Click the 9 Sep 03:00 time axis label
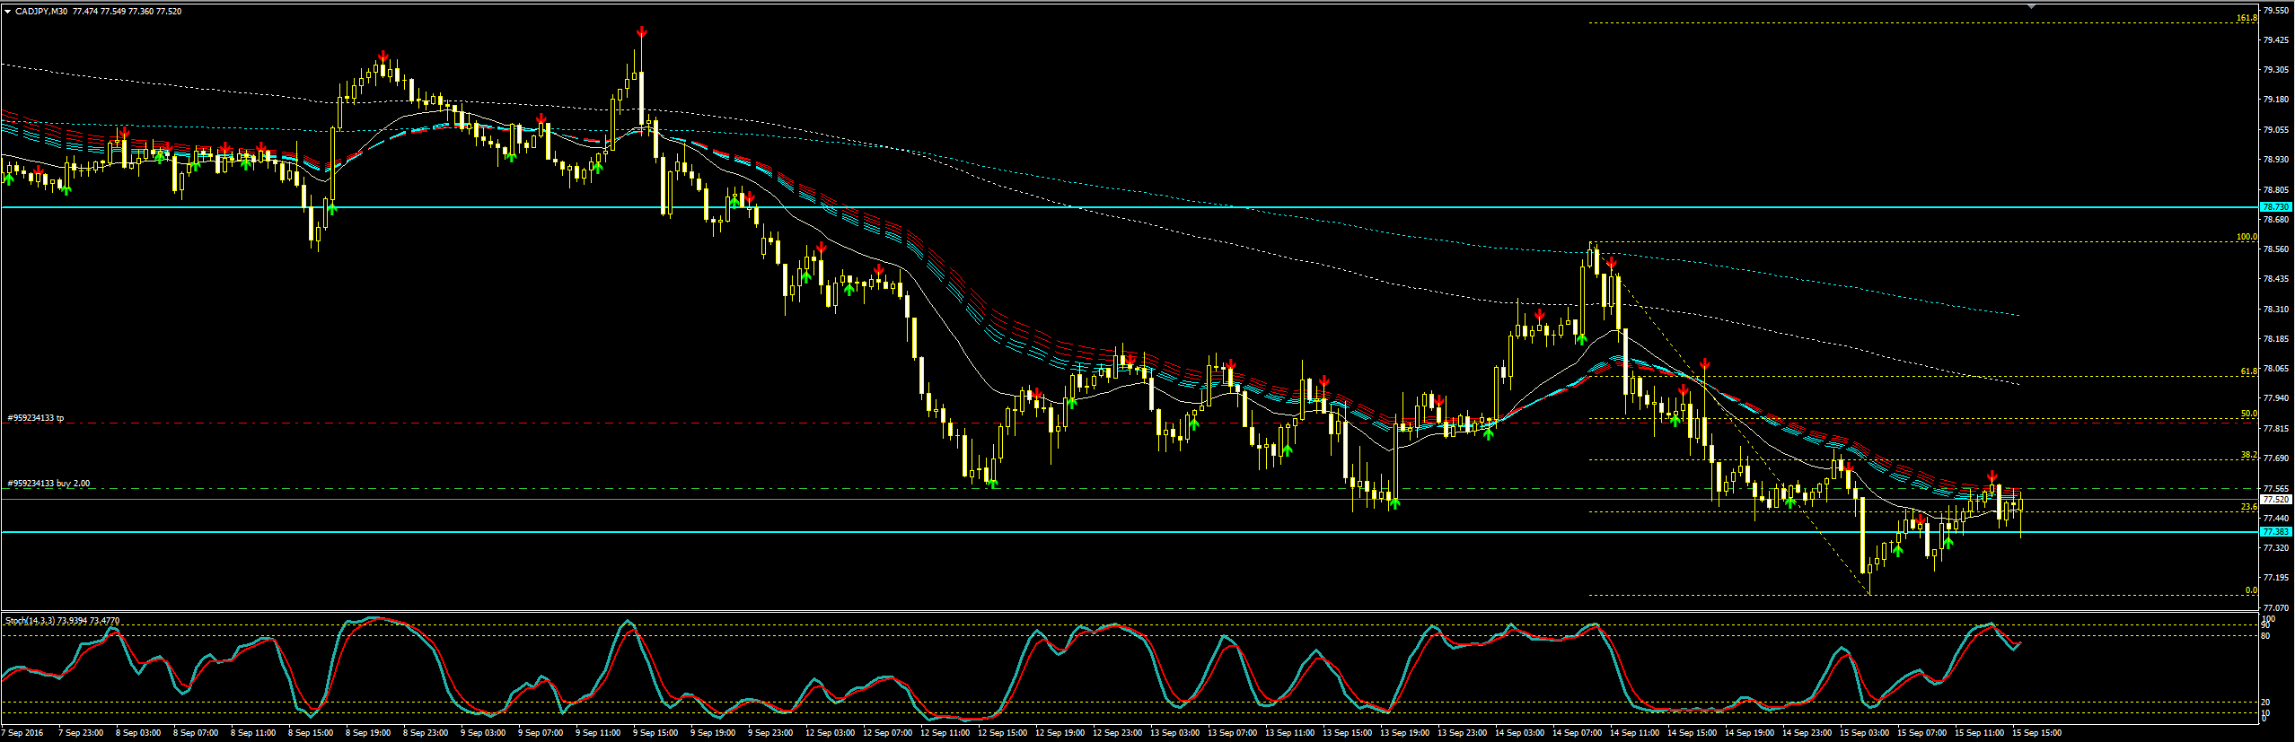 point(483,733)
